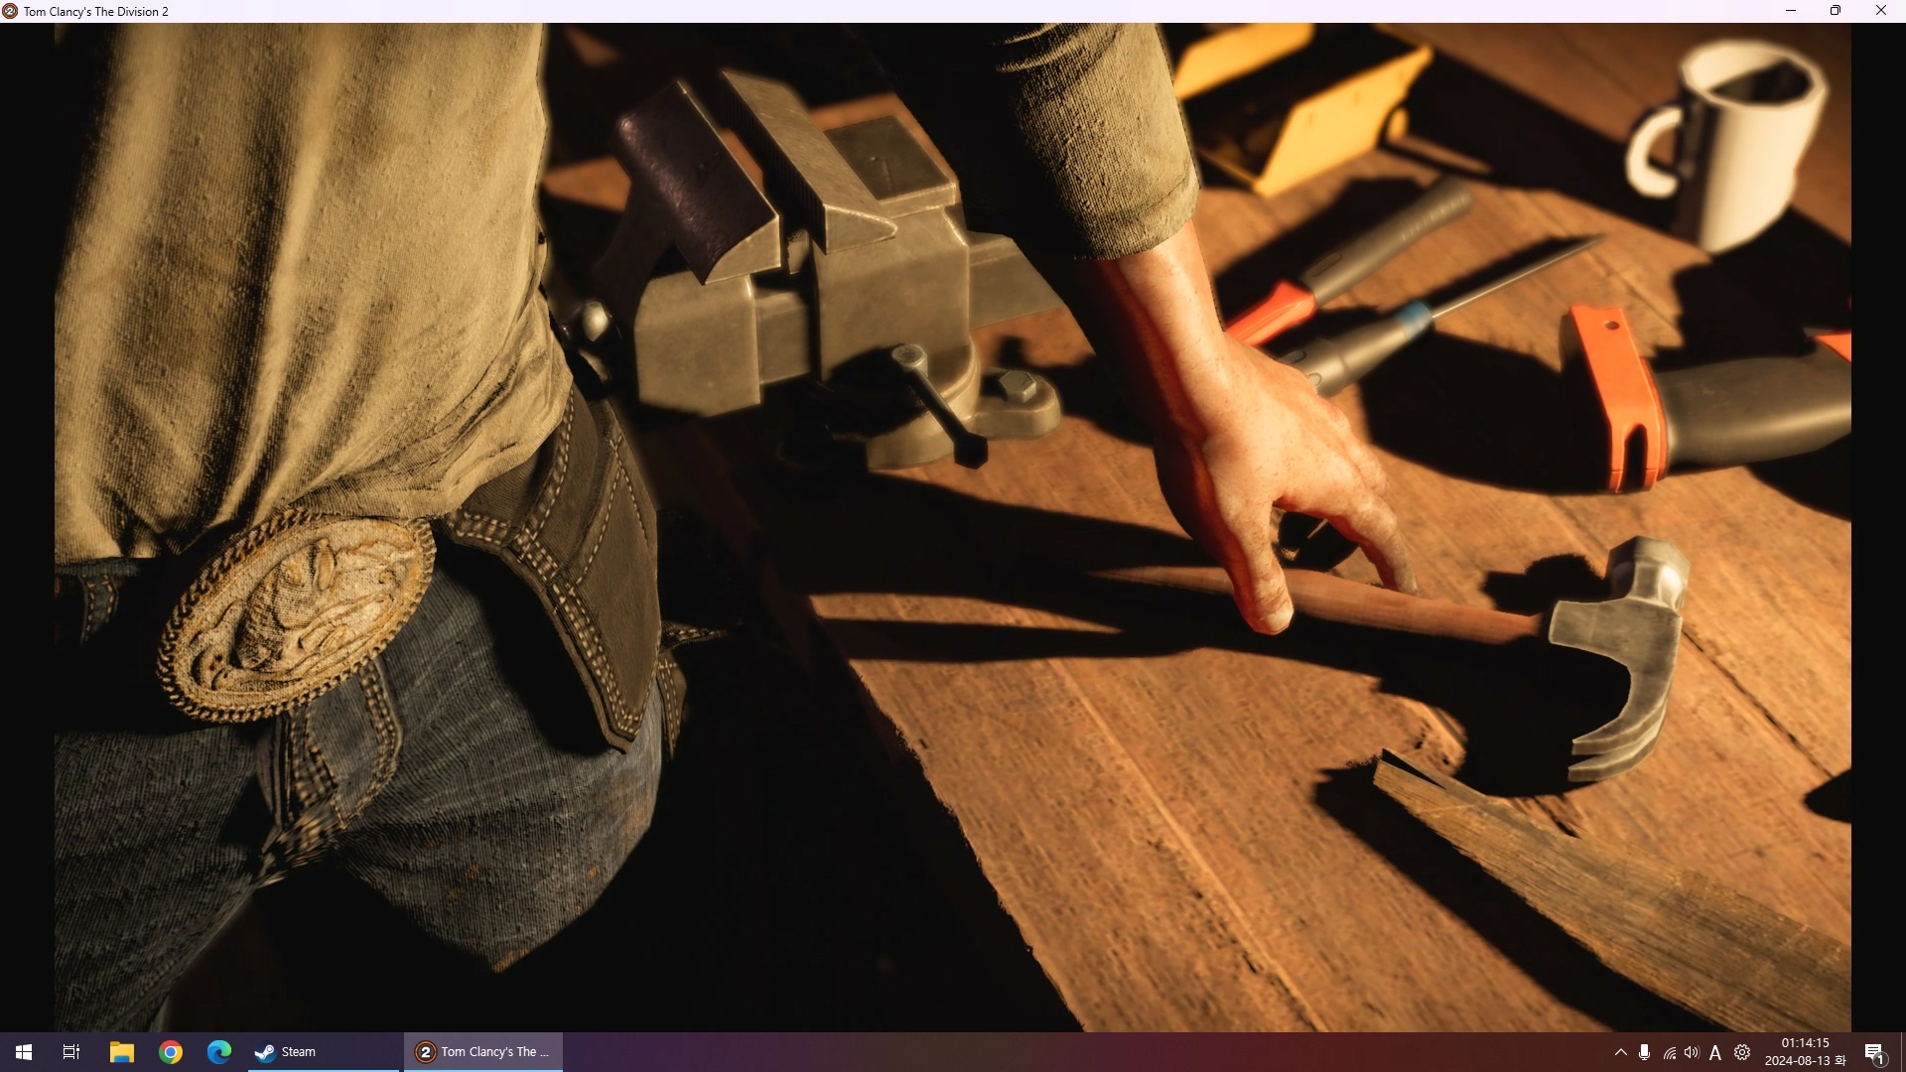Toggle the IME input mode 'A' indicator
Screen dimensions: 1906x1072
pyautogui.click(x=1715, y=1053)
